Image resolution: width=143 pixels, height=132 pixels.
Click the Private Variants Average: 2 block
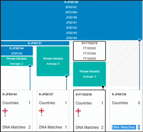click(17, 61)
